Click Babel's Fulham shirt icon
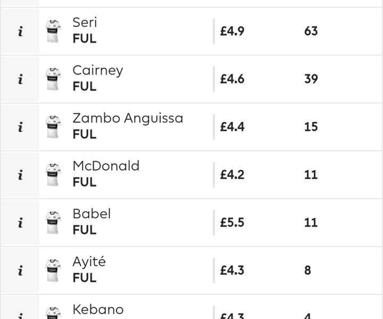The width and height of the screenshot is (383, 319). coord(53,223)
